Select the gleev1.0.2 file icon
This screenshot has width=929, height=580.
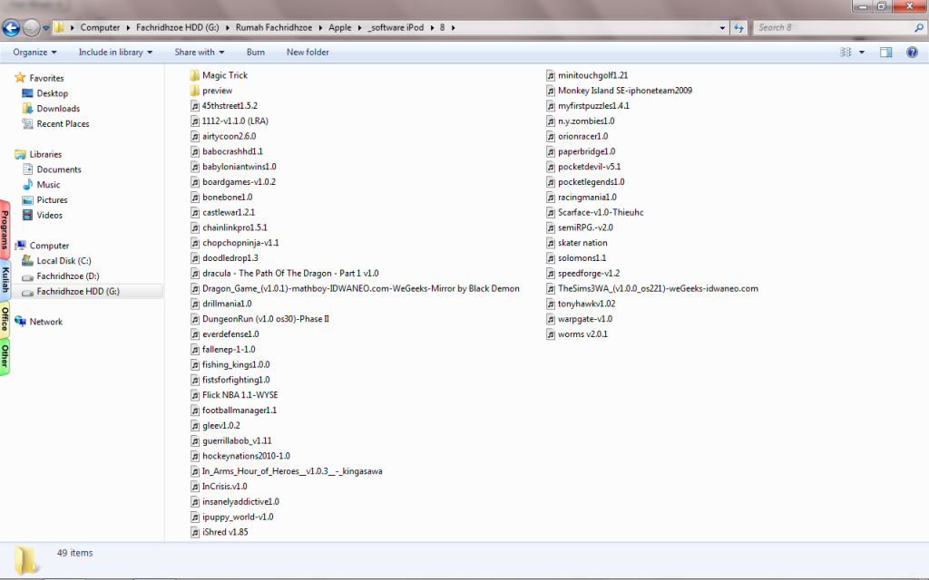tap(195, 426)
